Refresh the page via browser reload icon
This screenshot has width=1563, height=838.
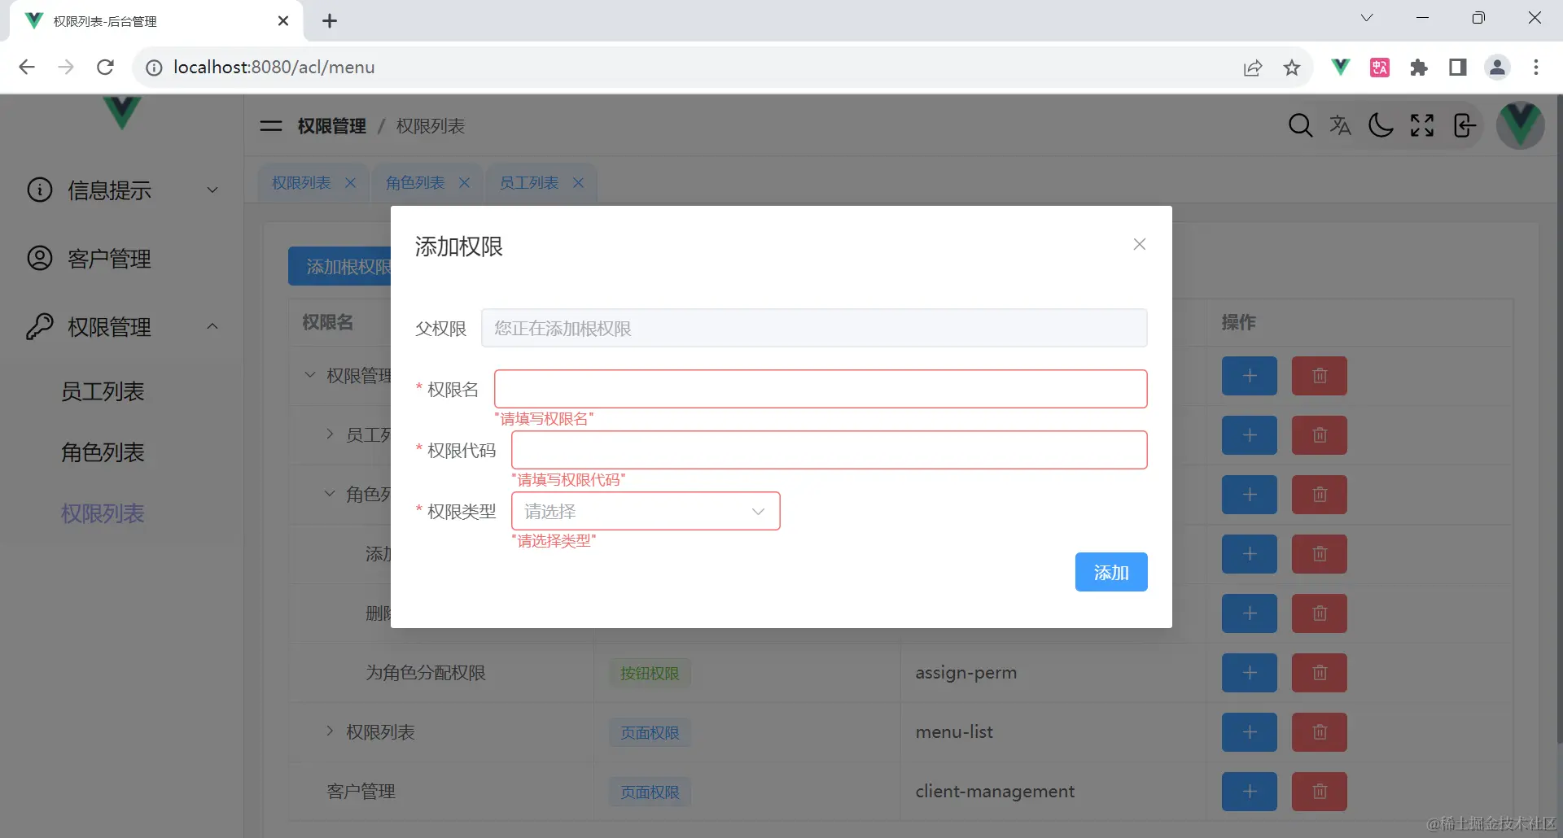(105, 67)
